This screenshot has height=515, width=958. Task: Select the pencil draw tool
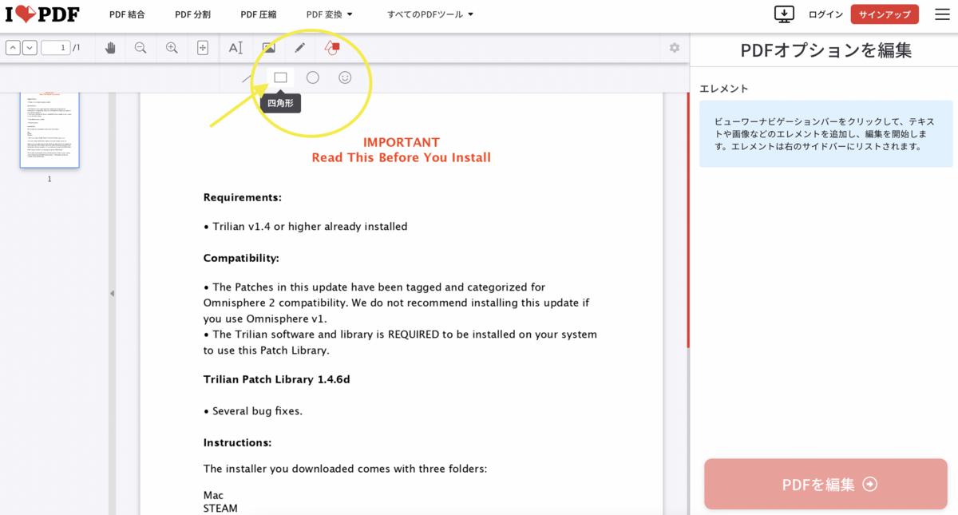click(x=299, y=48)
